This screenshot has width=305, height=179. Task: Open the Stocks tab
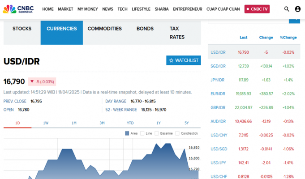[x=22, y=29]
